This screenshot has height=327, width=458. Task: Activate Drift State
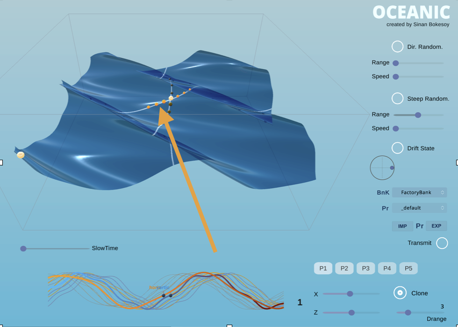(x=397, y=148)
